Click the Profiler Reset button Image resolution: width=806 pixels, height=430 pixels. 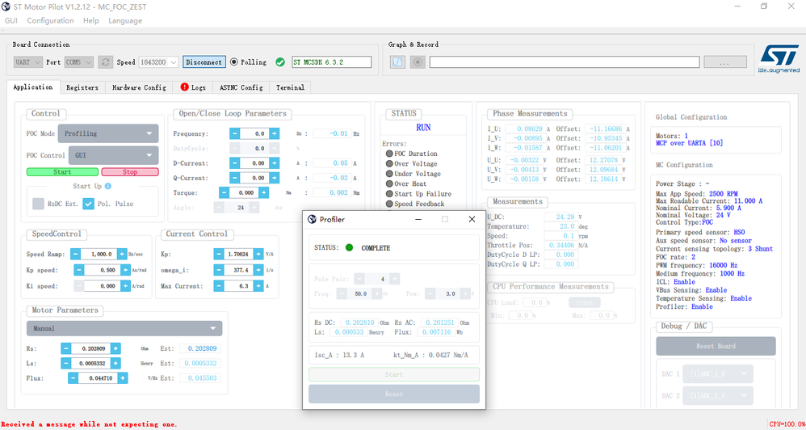click(x=394, y=394)
